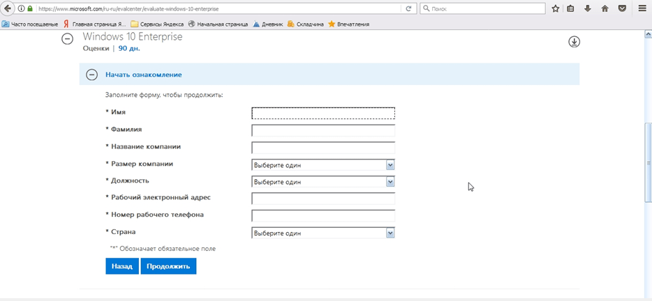The height and width of the screenshot is (301, 652).
Task: Open the Firefox hamburger menu
Action: [x=642, y=8]
